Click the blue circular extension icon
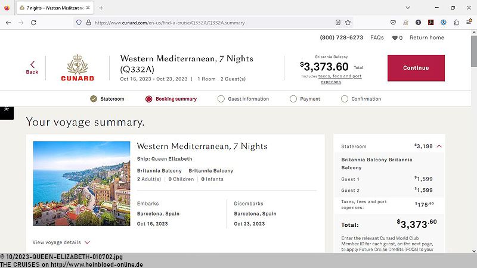 coord(443,22)
